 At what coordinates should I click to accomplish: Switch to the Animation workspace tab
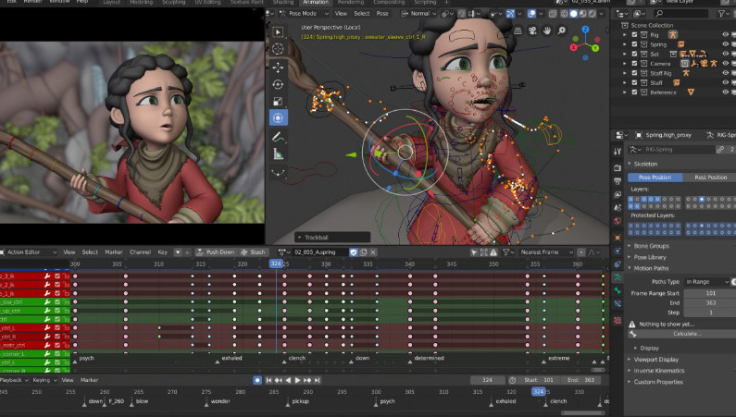[315, 3]
